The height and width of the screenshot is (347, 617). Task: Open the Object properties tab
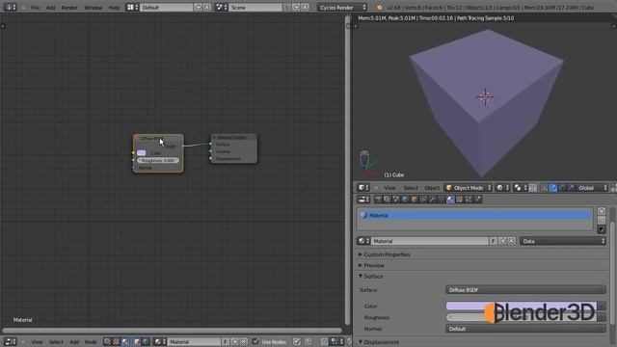[415, 200]
